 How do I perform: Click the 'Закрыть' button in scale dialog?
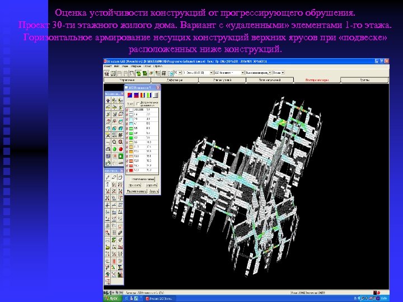tap(153, 191)
